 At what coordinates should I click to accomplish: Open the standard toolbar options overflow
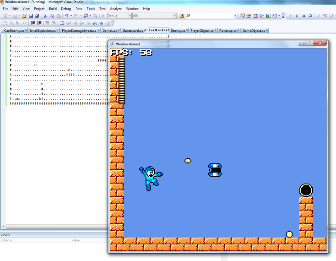click(x=283, y=16)
